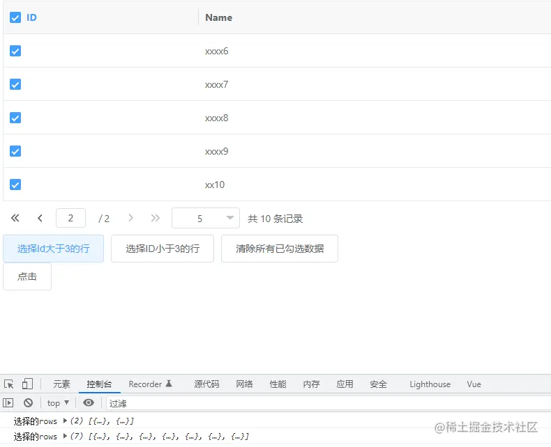Open the Vue devtools tab
This screenshot has height=447, width=551.
tap(474, 384)
